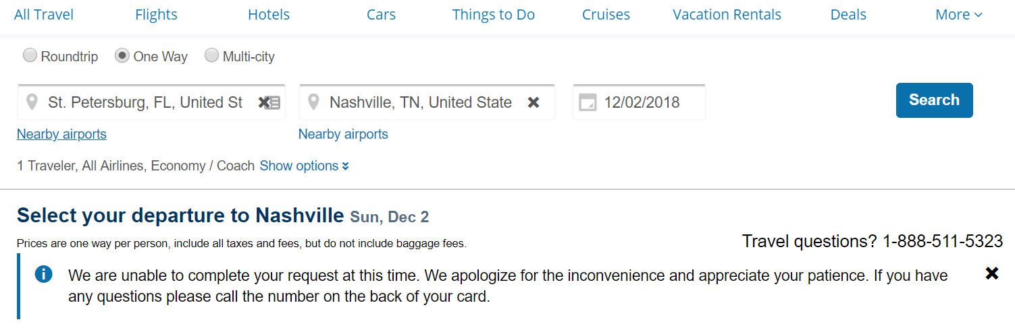Image resolution: width=1015 pixels, height=328 pixels.
Task: Dismiss the unable-to-complete-request message
Action: [x=991, y=273]
